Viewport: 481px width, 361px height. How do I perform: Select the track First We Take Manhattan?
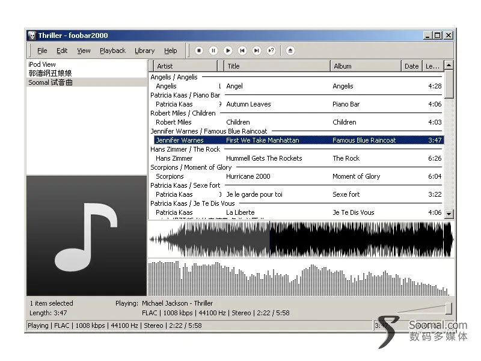click(x=299, y=140)
